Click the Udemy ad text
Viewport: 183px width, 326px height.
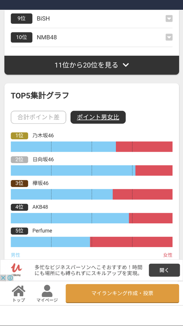click(88, 270)
